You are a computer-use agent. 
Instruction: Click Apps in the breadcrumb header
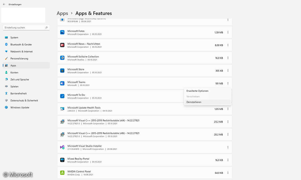(x=62, y=13)
